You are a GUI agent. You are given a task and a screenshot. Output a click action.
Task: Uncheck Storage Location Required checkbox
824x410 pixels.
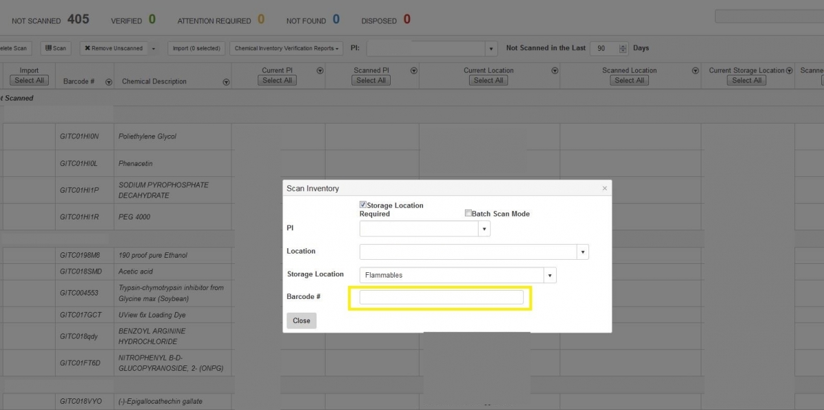363,205
